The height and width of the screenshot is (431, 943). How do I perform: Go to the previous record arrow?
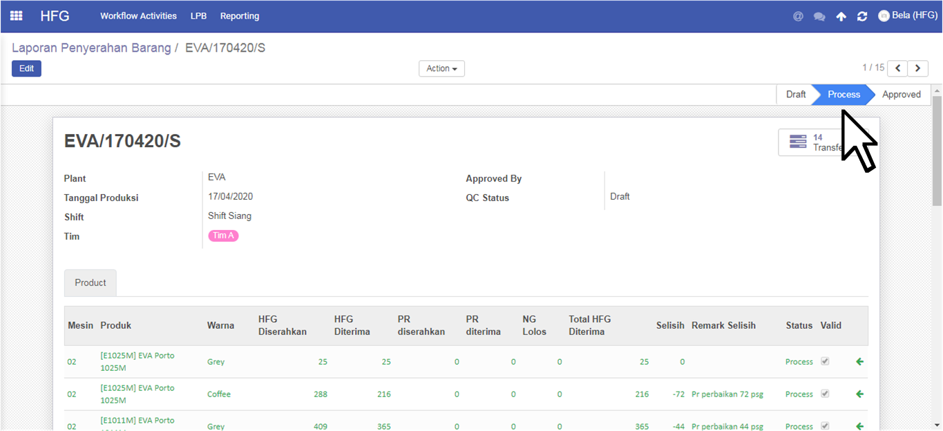[897, 68]
